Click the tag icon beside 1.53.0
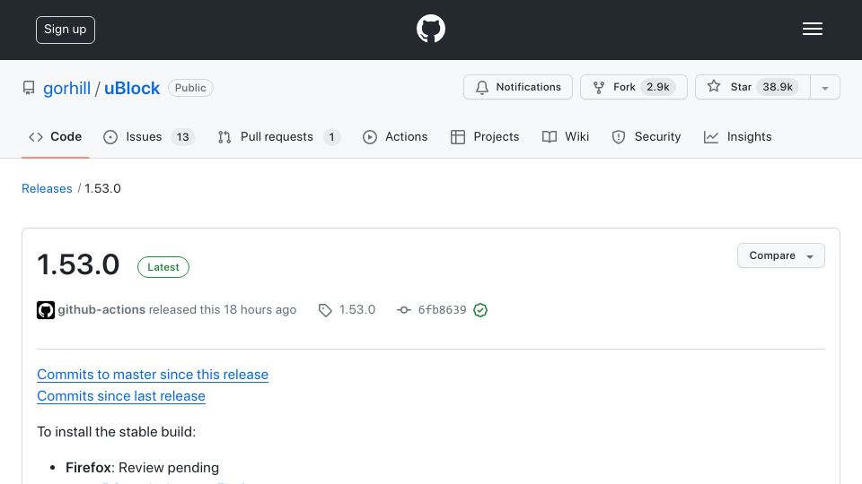This screenshot has height=484, width=862. (325, 310)
